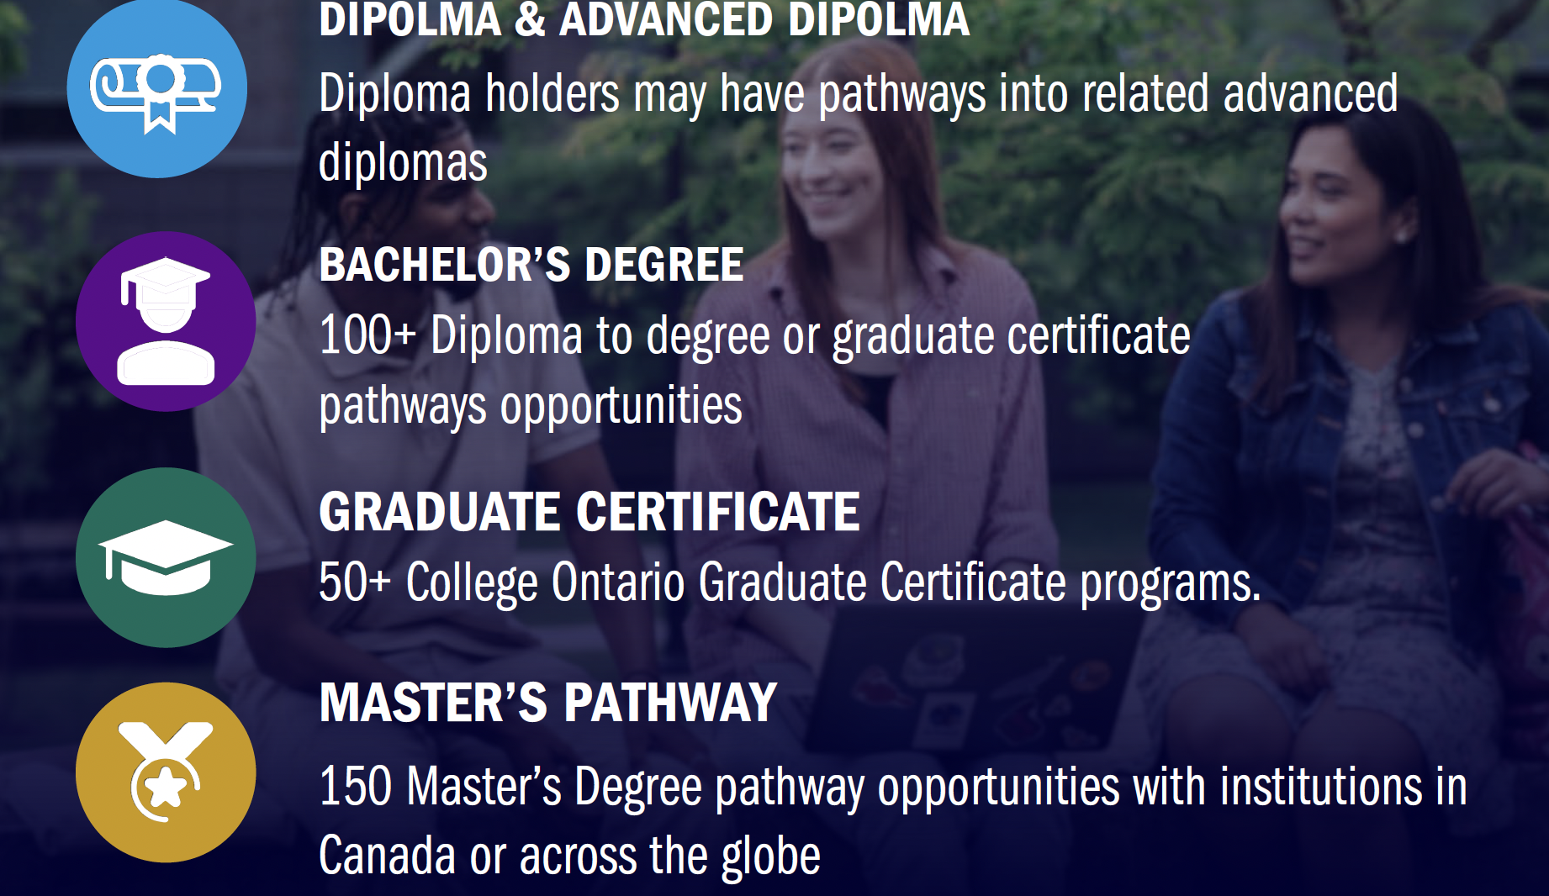The height and width of the screenshot is (896, 1549).
Task: Click the word 'globe' at the bottom
Action: click(771, 856)
